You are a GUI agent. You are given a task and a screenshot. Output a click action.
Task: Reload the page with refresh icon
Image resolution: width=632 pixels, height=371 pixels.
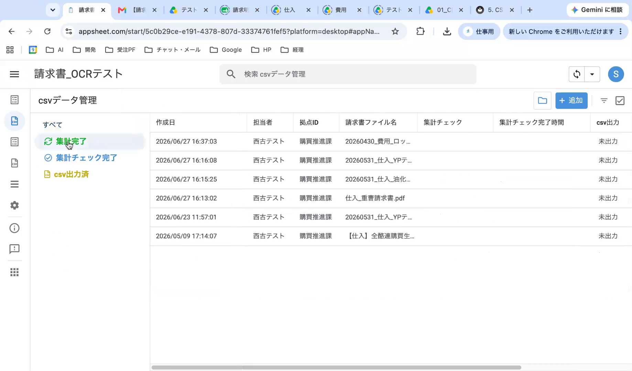point(47,32)
